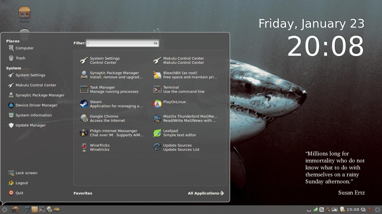382x214 pixels.
Task: Open Update Manager
Action: [x=27, y=125]
